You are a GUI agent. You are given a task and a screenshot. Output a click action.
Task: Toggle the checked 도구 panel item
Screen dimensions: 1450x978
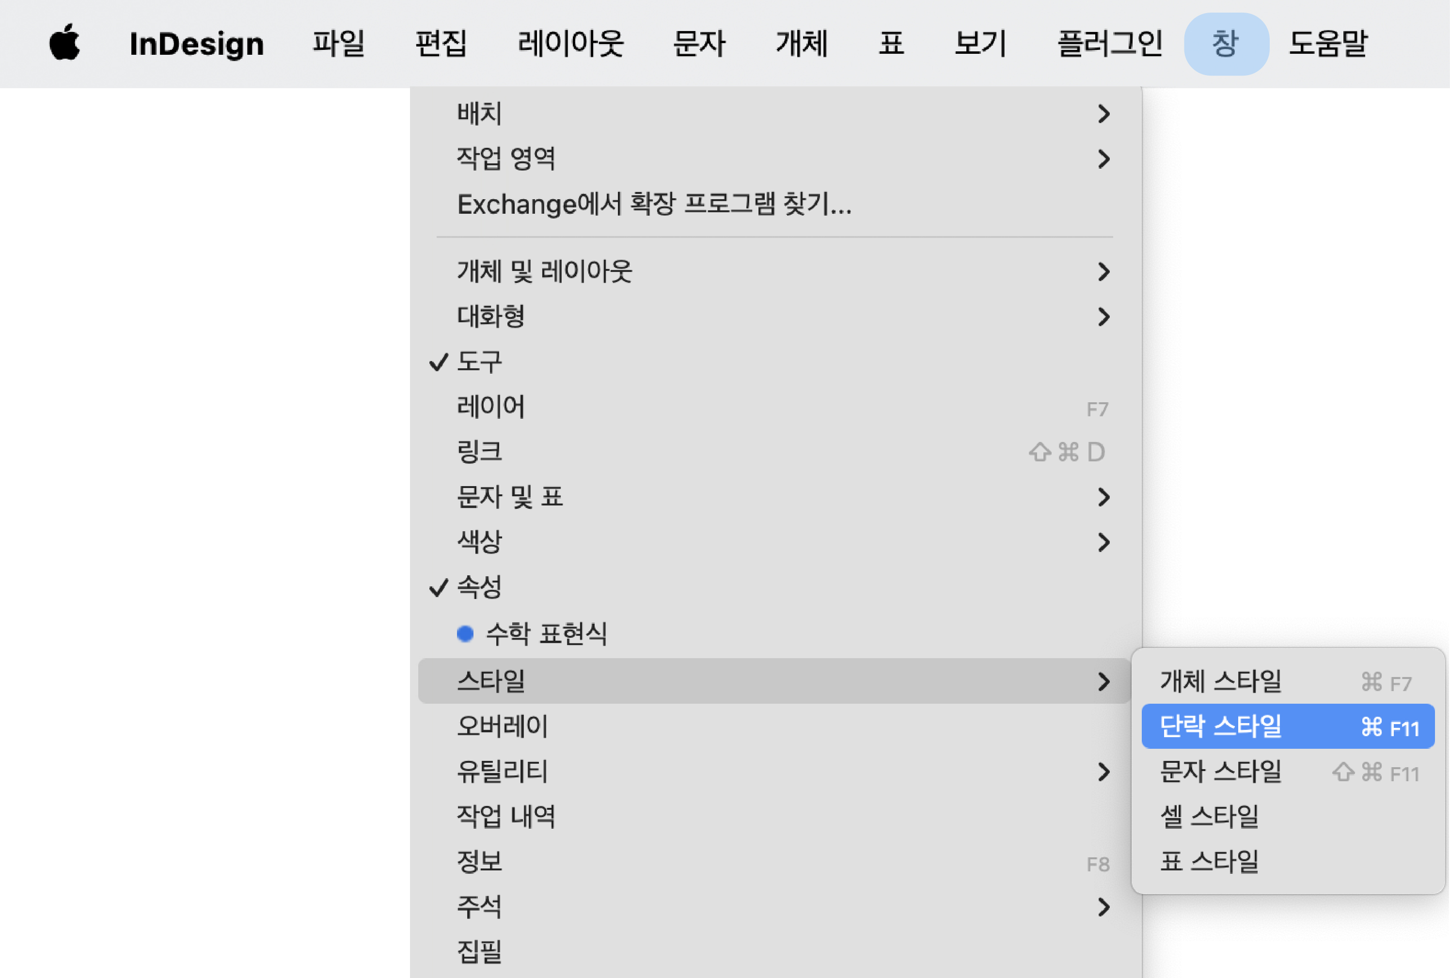tap(479, 362)
